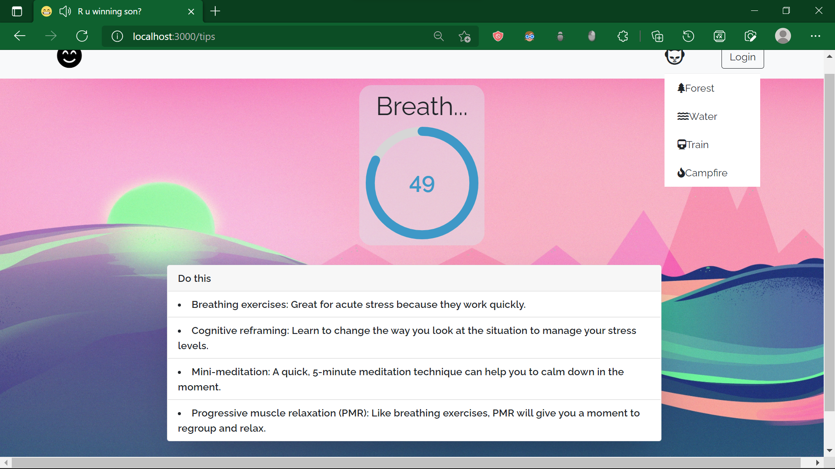The image size is (835, 469).
Task: Add page to favorites star icon
Action: pyautogui.click(x=464, y=36)
